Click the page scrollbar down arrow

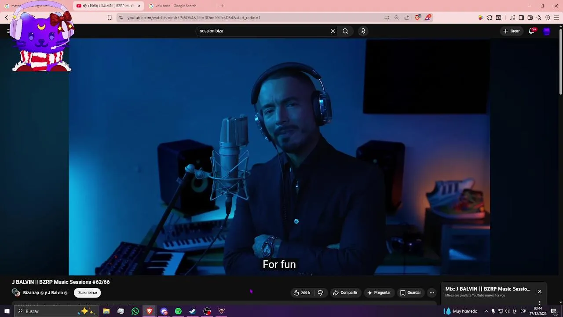click(x=561, y=302)
